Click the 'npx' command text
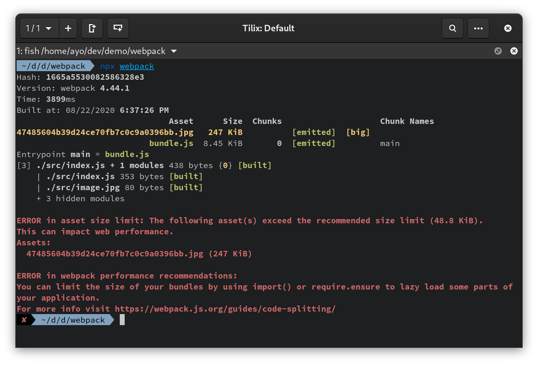This screenshot has height=365, width=538. tap(107, 66)
